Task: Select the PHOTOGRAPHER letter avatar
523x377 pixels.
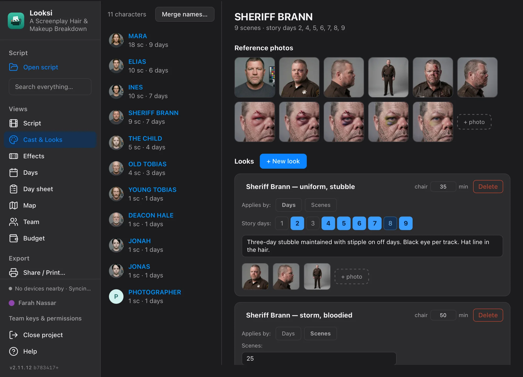Action: [116, 297]
